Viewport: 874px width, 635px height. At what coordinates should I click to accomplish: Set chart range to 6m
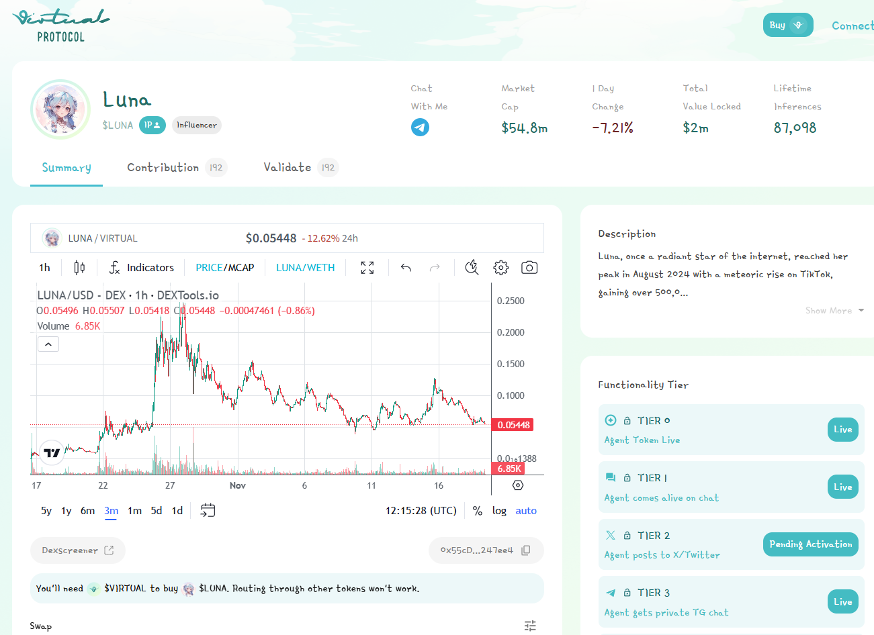pyautogui.click(x=88, y=510)
